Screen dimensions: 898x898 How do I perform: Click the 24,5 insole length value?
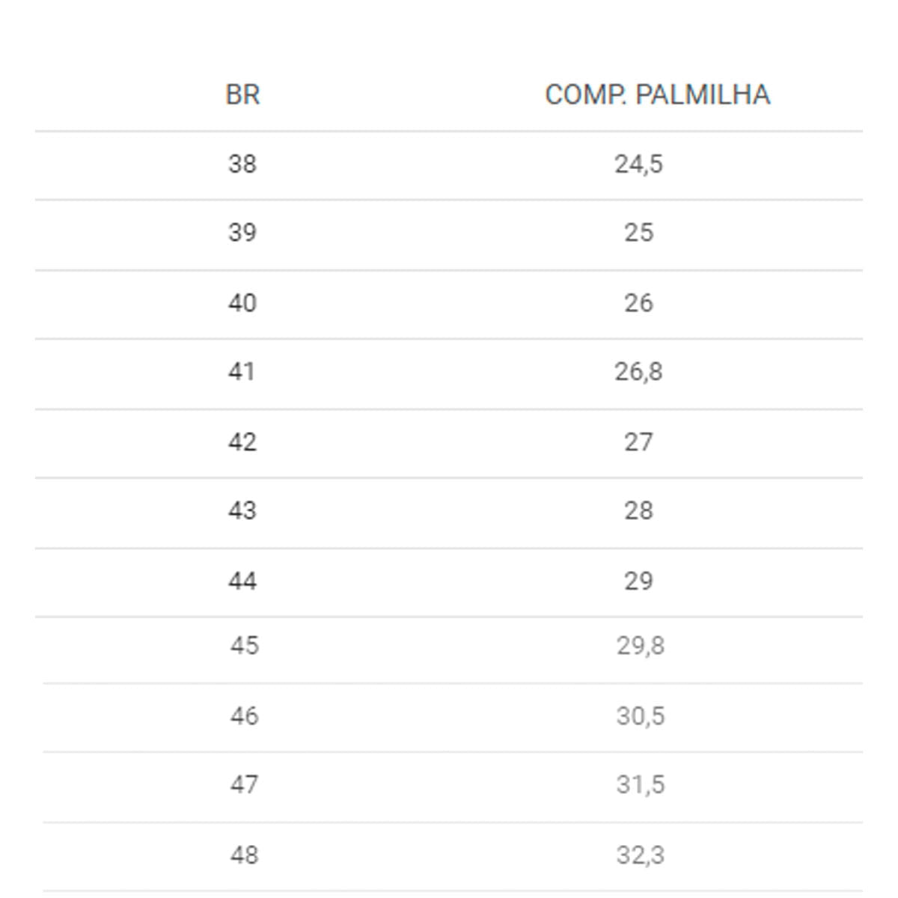tap(638, 164)
